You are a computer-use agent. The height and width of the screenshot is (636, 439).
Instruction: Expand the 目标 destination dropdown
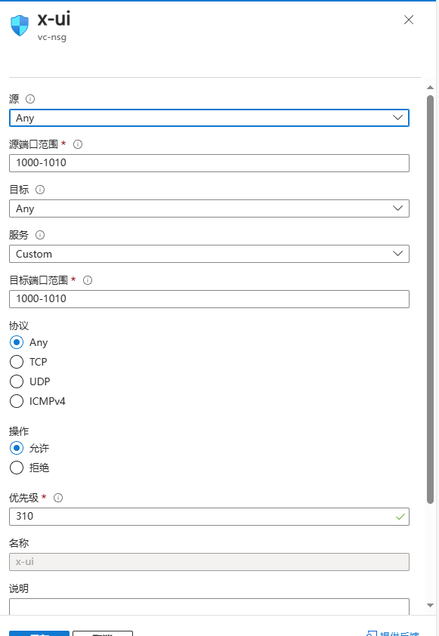pos(209,208)
